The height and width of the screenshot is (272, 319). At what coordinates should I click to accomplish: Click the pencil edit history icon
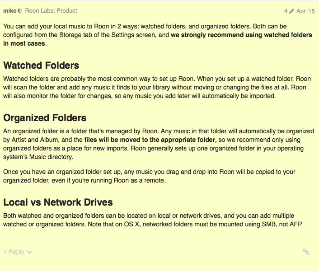(291, 11)
